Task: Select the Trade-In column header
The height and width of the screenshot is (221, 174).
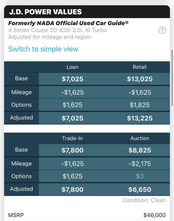Action: click(72, 138)
